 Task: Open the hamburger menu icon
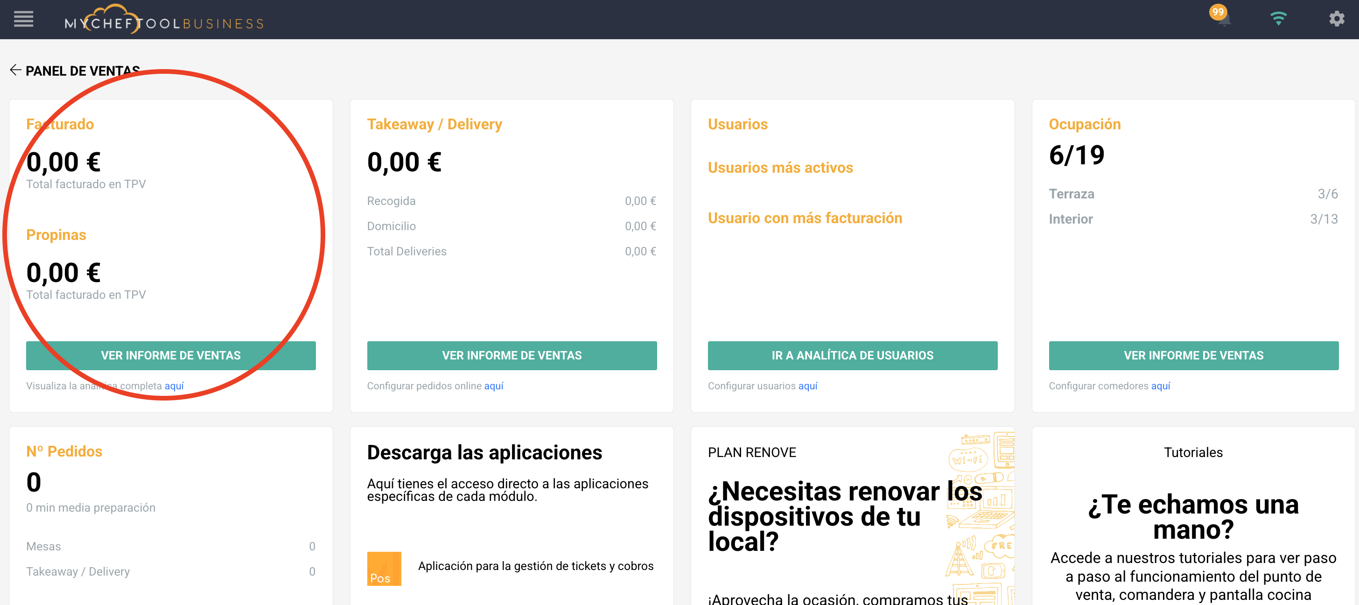click(x=23, y=20)
